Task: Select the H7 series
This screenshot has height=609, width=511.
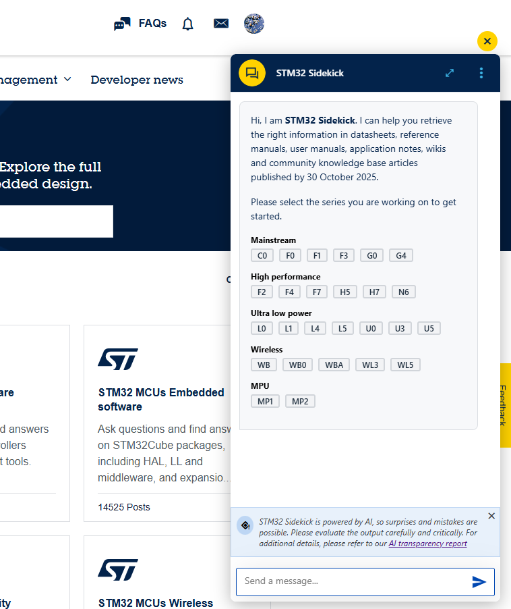Action: [374, 292]
